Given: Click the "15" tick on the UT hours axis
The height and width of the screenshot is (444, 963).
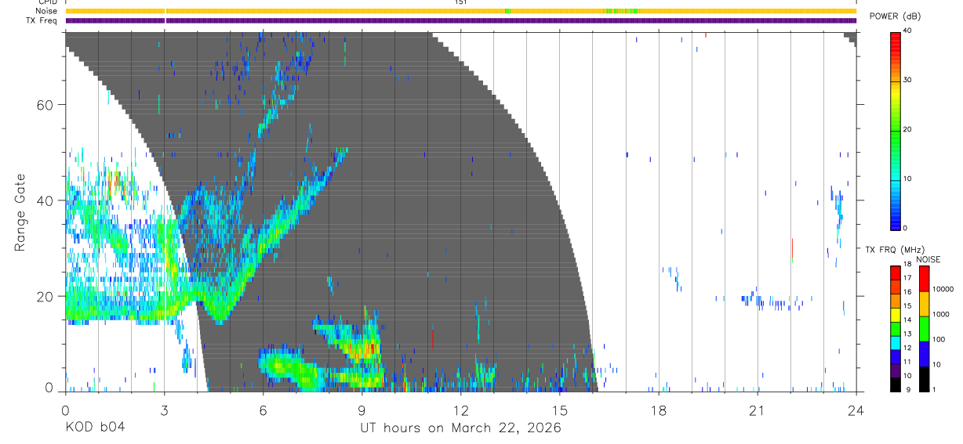Looking at the screenshot, I should pos(560,410).
